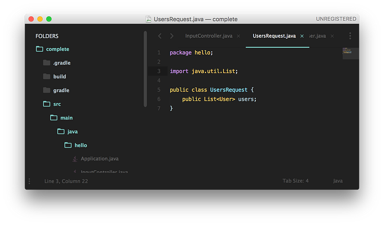Navigate back with the left tab arrow
The image size is (384, 225).
pyautogui.click(x=160, y=36)
